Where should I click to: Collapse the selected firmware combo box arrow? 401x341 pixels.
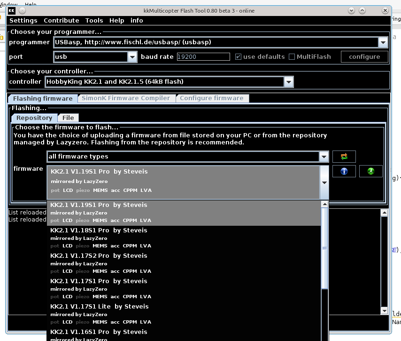pos(324,182)
